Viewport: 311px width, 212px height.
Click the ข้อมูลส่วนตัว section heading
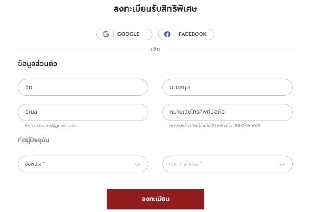tap(38, 64)
